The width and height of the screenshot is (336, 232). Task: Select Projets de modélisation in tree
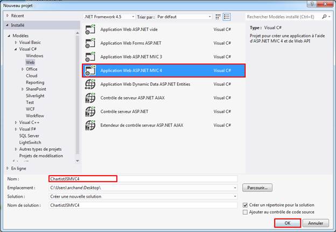pyautogui.click(x=41, y=156)
